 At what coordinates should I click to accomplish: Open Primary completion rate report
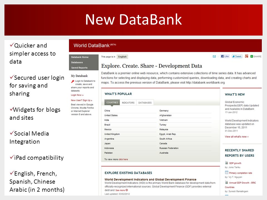[x=241, y=173]
